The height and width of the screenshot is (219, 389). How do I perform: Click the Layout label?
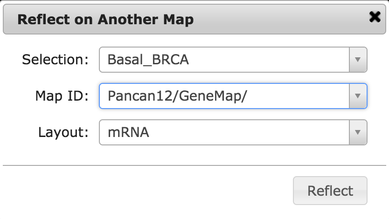point(63,132)
